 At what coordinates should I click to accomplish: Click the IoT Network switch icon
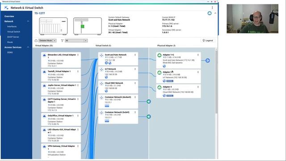pyautogui.click(x=101, y=69)
